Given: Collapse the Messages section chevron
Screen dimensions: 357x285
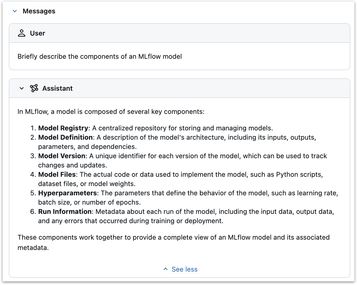Looking at the screenshot, I should (x=15, y=11).
